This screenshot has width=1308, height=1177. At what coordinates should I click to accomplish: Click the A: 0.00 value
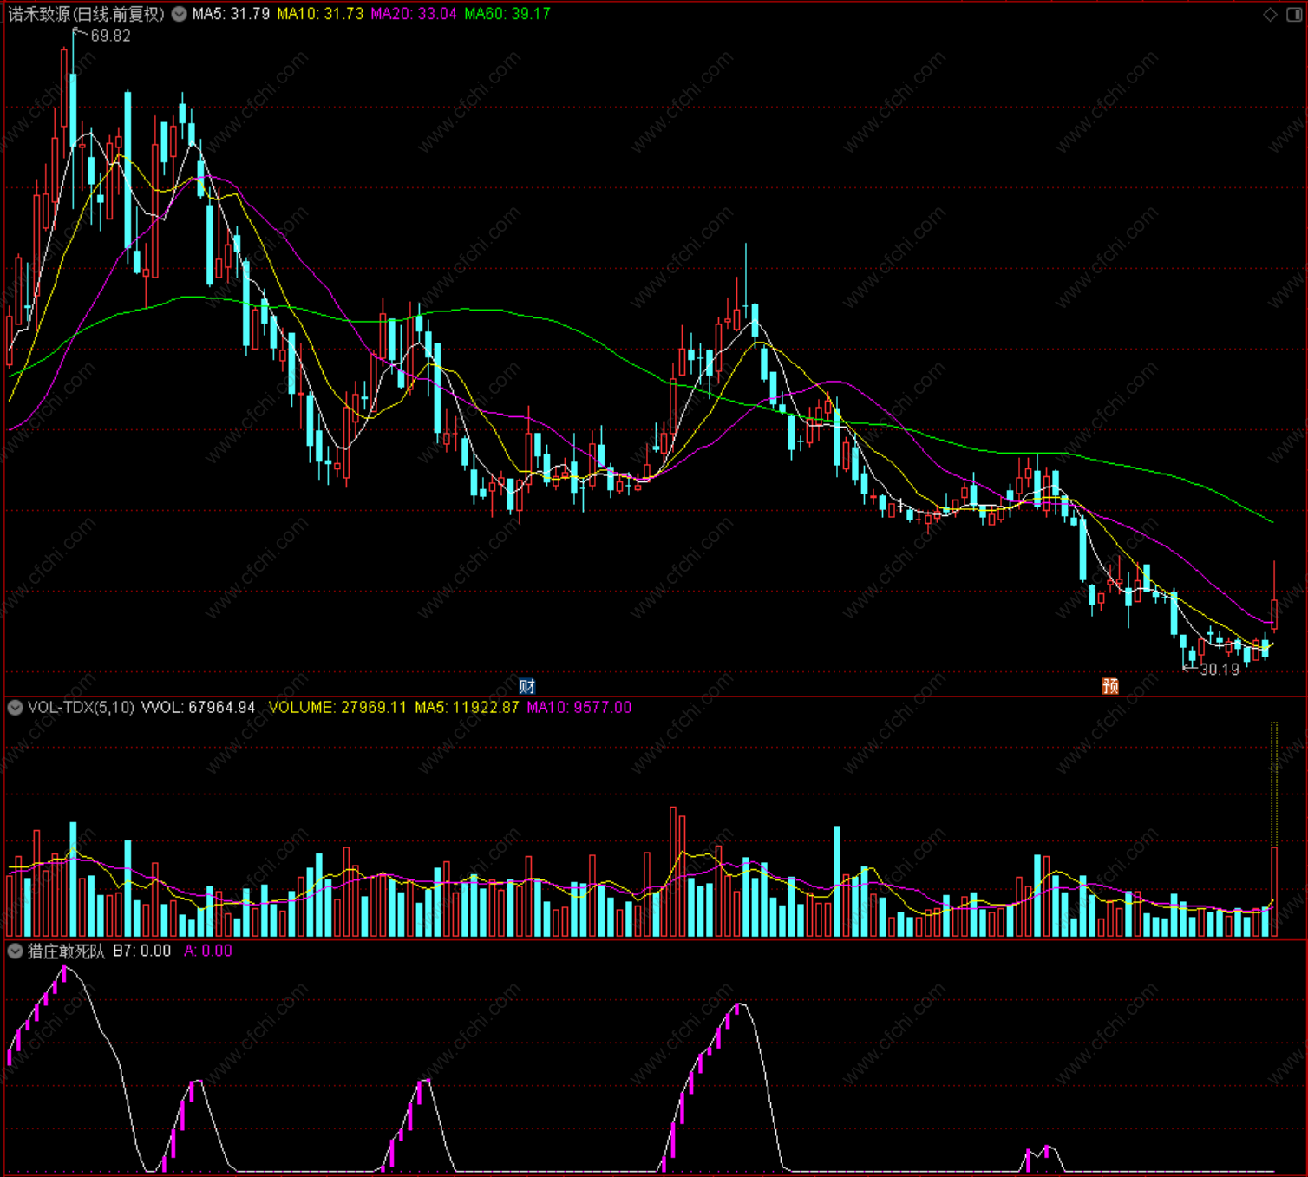tap(208, 951)
